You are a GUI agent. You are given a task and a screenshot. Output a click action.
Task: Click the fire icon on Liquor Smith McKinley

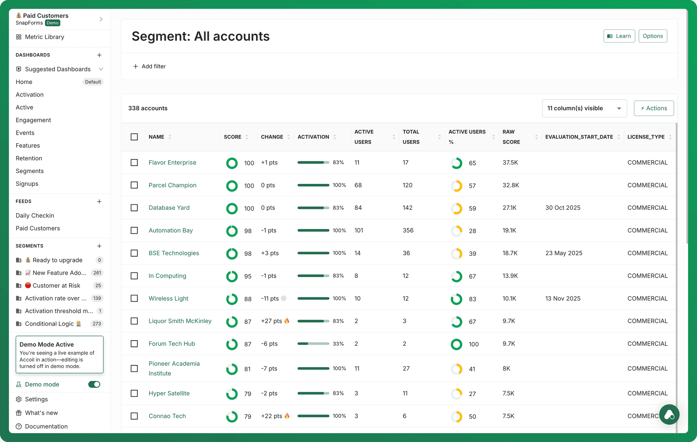pyautogui.click(x=287, y=321)
